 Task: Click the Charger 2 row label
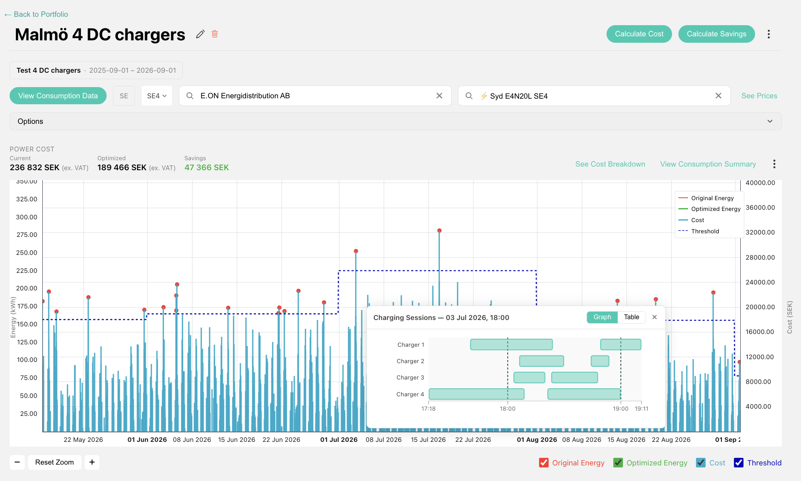click(x=410, y=361)
